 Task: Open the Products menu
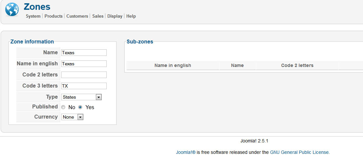tap(53, 16)
